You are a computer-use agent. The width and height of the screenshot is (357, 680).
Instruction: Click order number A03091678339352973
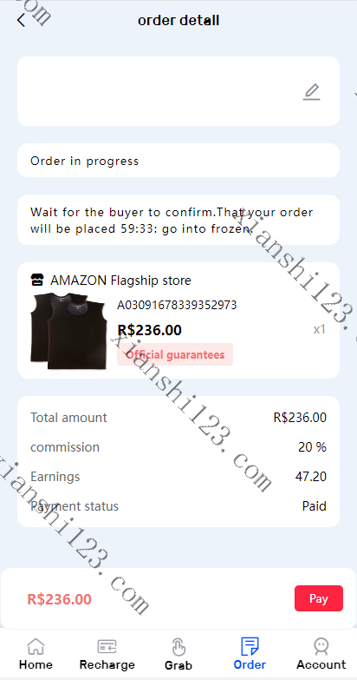tap(177, 305)
